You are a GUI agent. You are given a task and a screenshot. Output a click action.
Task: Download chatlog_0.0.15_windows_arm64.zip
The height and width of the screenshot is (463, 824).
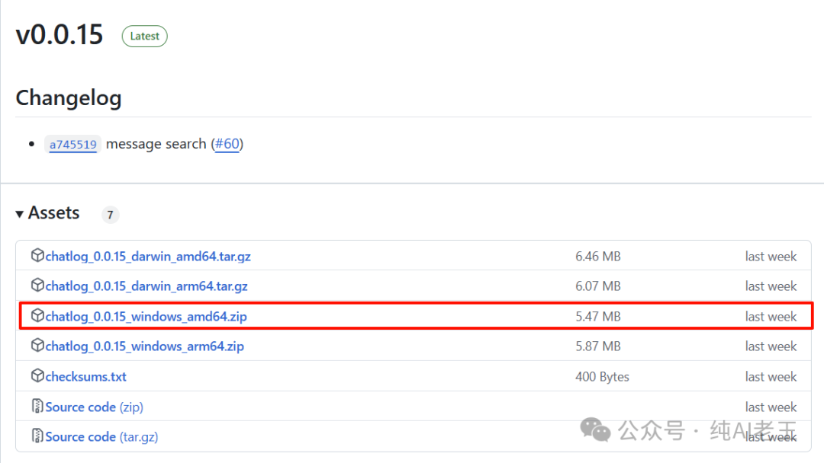point(144,346)
